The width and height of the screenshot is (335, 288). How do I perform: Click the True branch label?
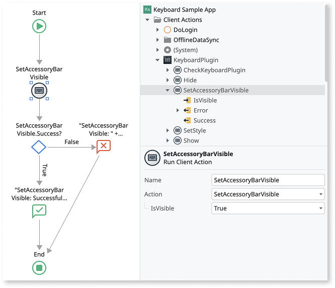point(45,170)
